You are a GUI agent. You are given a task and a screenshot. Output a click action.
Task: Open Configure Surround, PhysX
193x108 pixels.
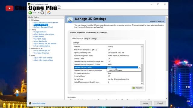[x=43, y=27]
